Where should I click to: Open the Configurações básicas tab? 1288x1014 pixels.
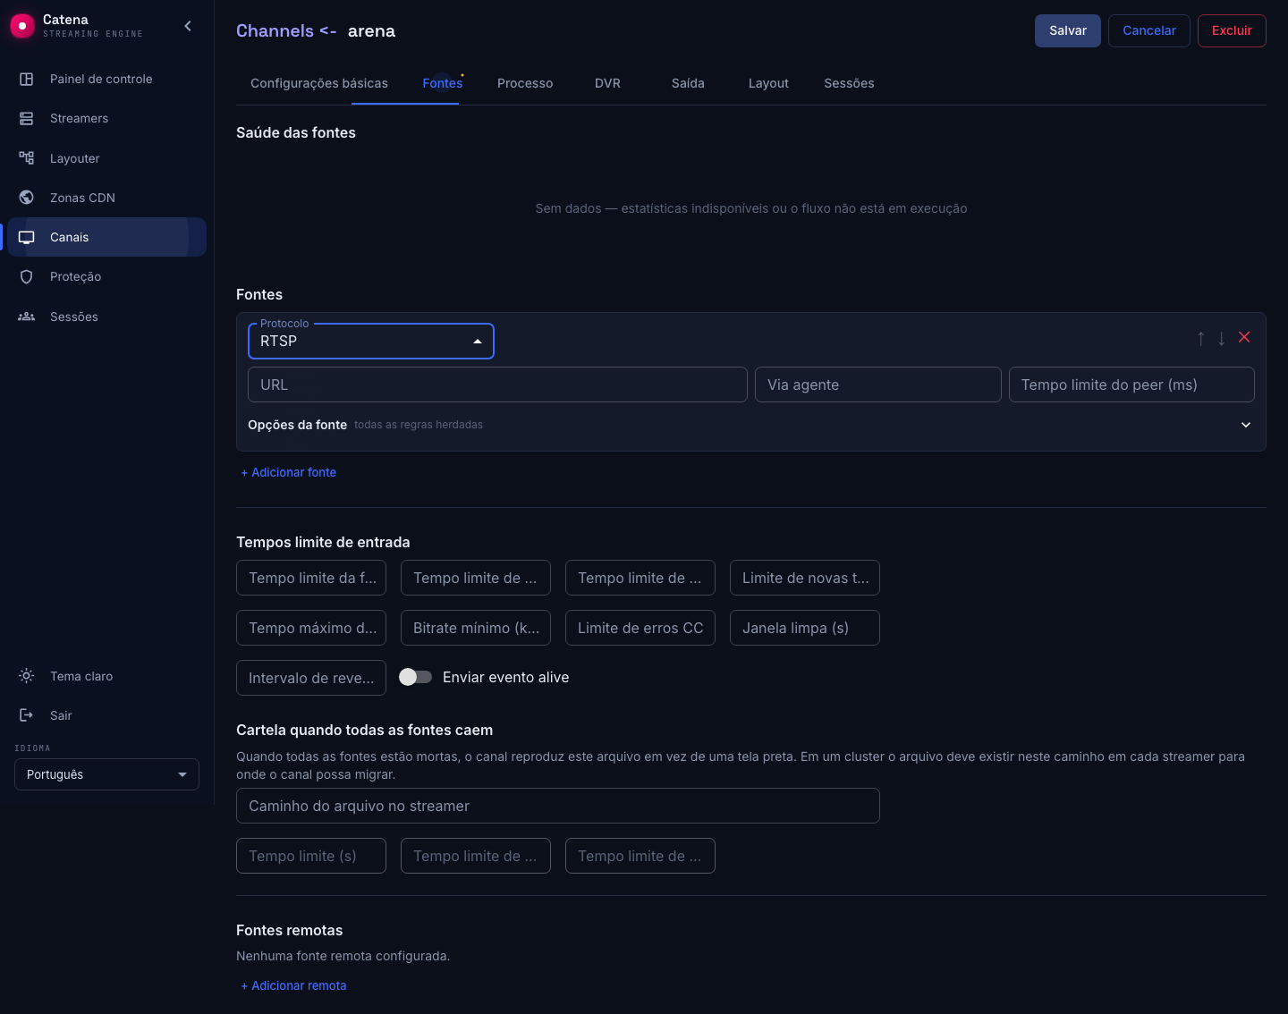click(x=319, y=83)
